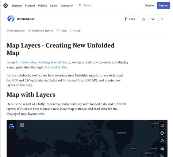Like the notebook with heart icon
Viewport: 173px width, 157px height.
coord(153,19)
